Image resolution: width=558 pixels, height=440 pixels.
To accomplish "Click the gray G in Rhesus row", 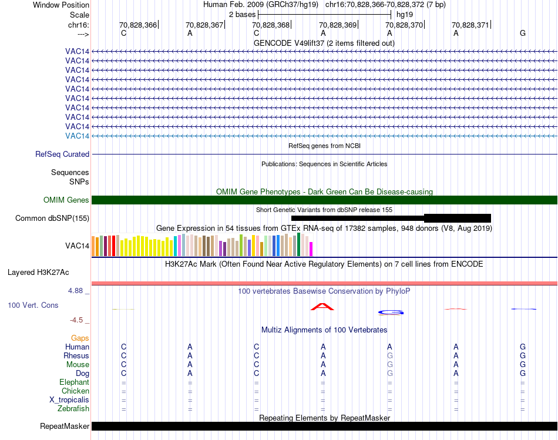I will click(390, 355).
